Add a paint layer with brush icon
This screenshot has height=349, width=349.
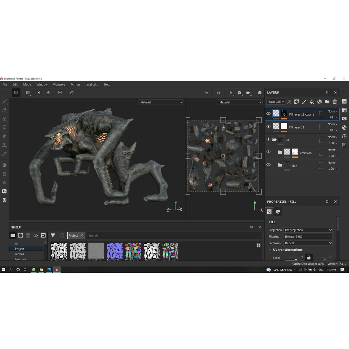pyautogui.click(x=304, y=102)
